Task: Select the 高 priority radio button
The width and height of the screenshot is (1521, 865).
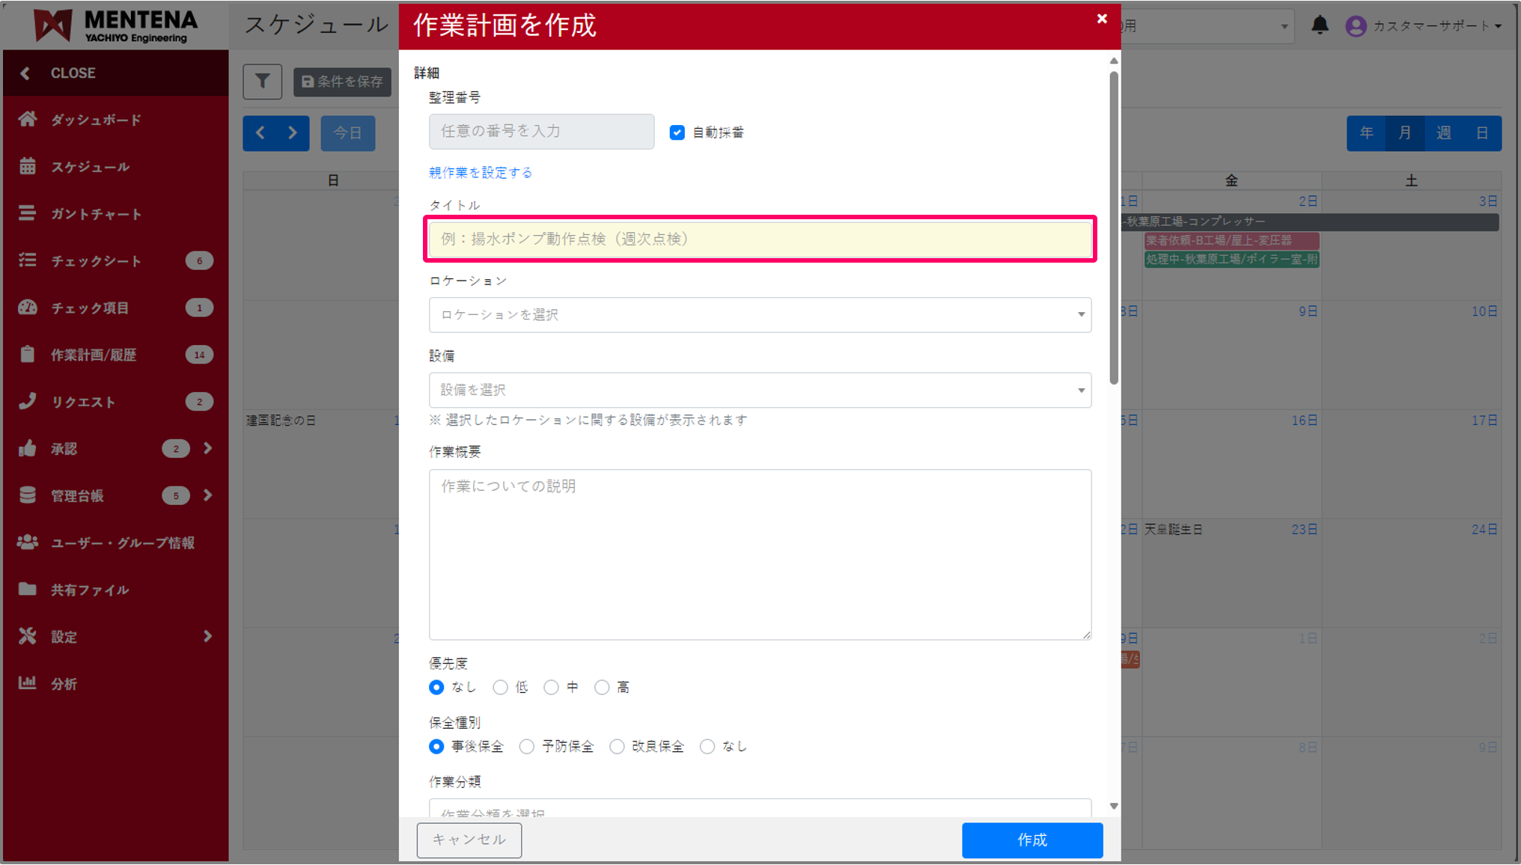Action: [602, 687]
